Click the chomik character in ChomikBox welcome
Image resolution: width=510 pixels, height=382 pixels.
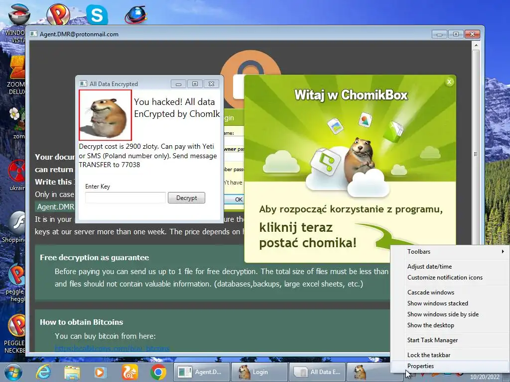pos(360,159)
